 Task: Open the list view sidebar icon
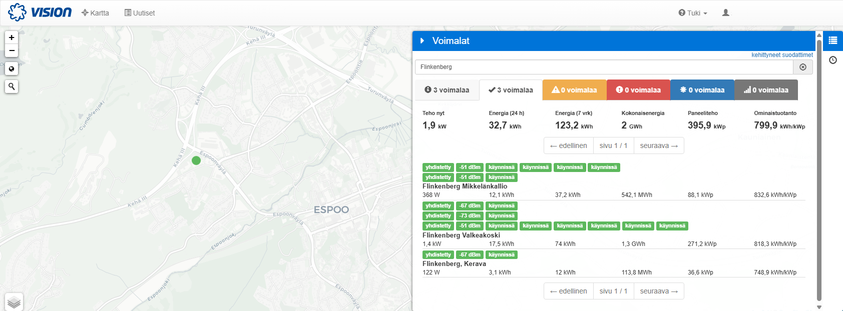833,40
